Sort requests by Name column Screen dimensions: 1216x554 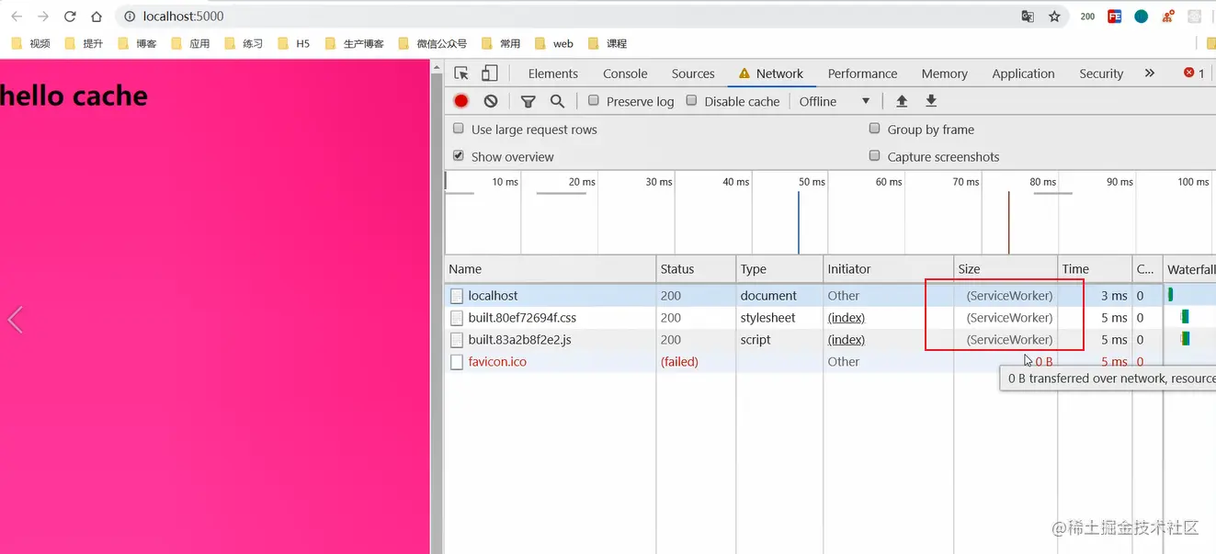pyautogui.click(x=551, y=269)
